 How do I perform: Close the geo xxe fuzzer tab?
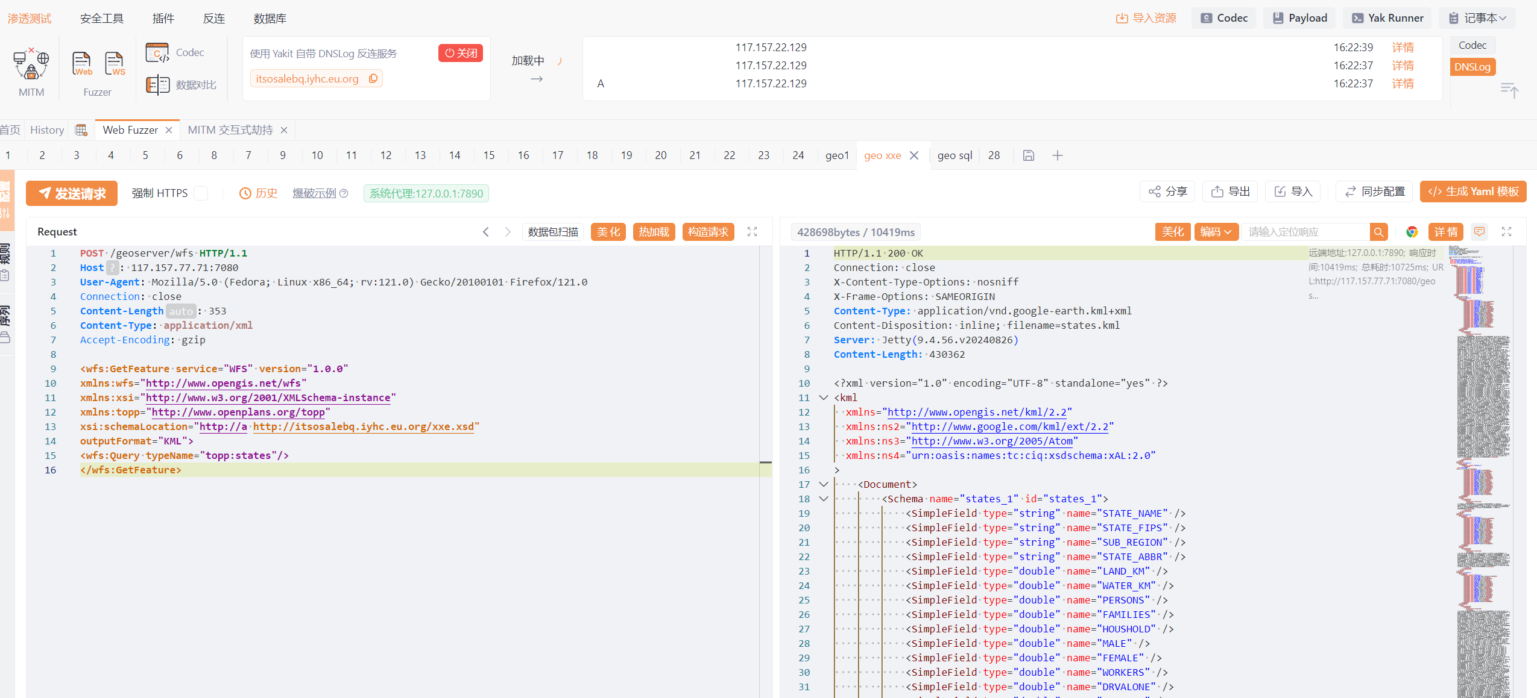point(914,155)
